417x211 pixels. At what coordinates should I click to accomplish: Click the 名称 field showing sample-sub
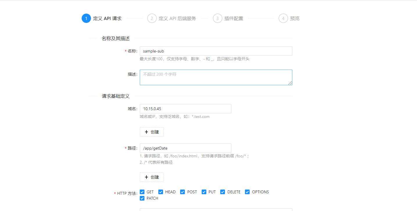coord(216,51)
